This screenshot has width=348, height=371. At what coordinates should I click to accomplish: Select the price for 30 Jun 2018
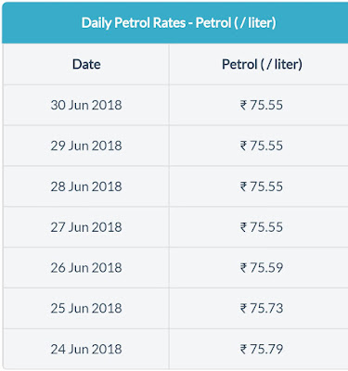pos(262,105)
